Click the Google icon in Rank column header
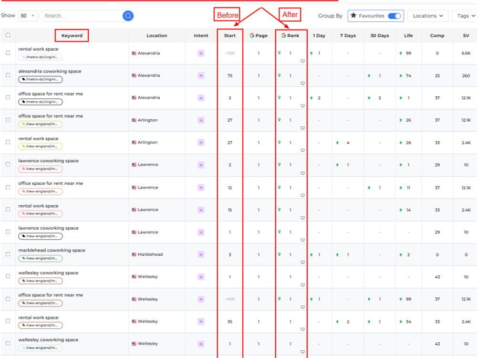The width and height of the screenshot is (477, 358). coord(283,36)
